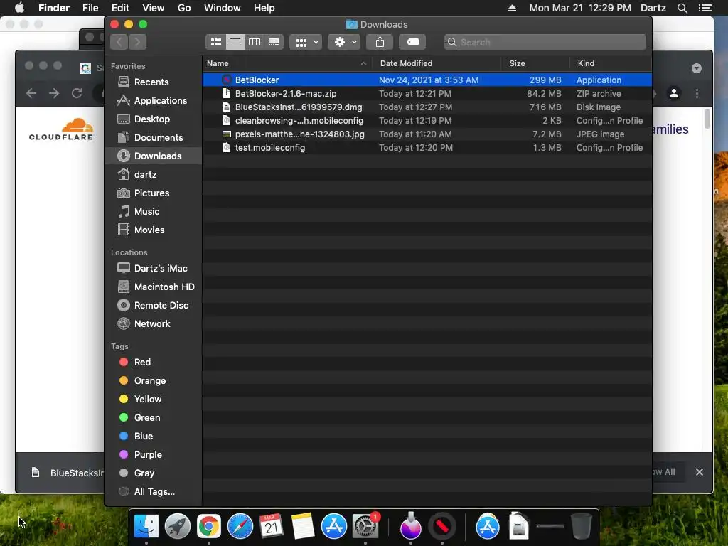Select Remote Disc location
Viewport: 728px width, 546px height.
[x=154, y=306]
